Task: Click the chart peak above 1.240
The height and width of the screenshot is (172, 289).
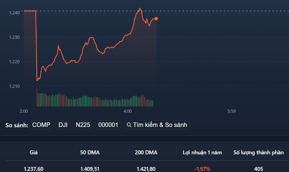Action: pyautogui.click(x=140, y=8)
